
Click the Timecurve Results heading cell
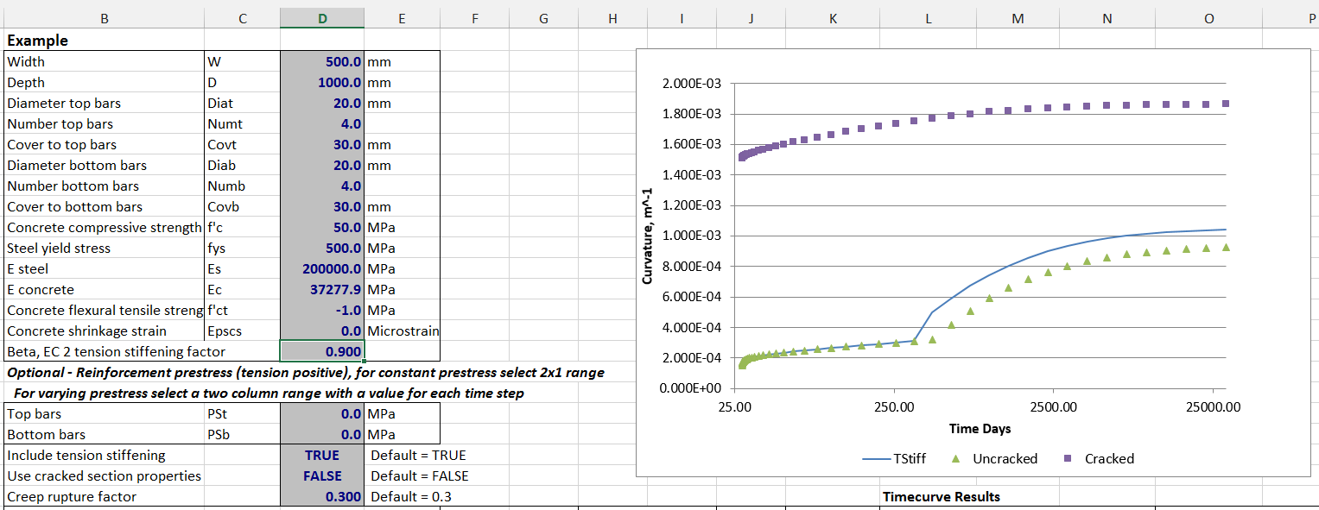click(x=941, y=496)
